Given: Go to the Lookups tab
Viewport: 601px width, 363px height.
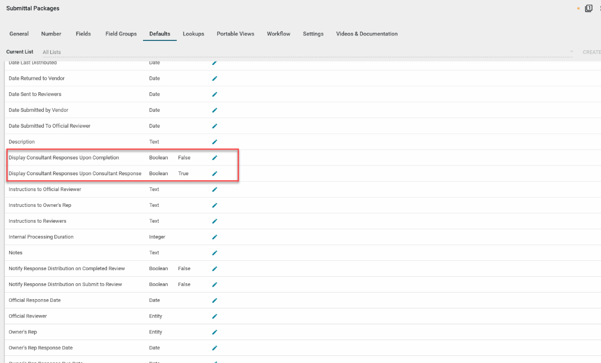Looking at the screenshot, I should click(193, 34).
